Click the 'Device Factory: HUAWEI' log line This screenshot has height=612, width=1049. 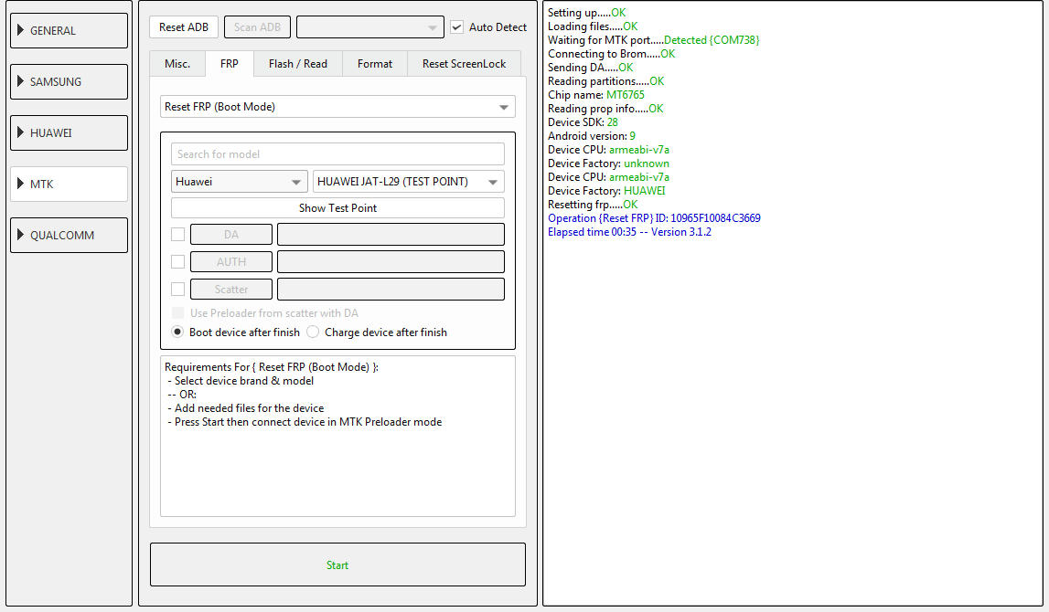tap(606, 191)
